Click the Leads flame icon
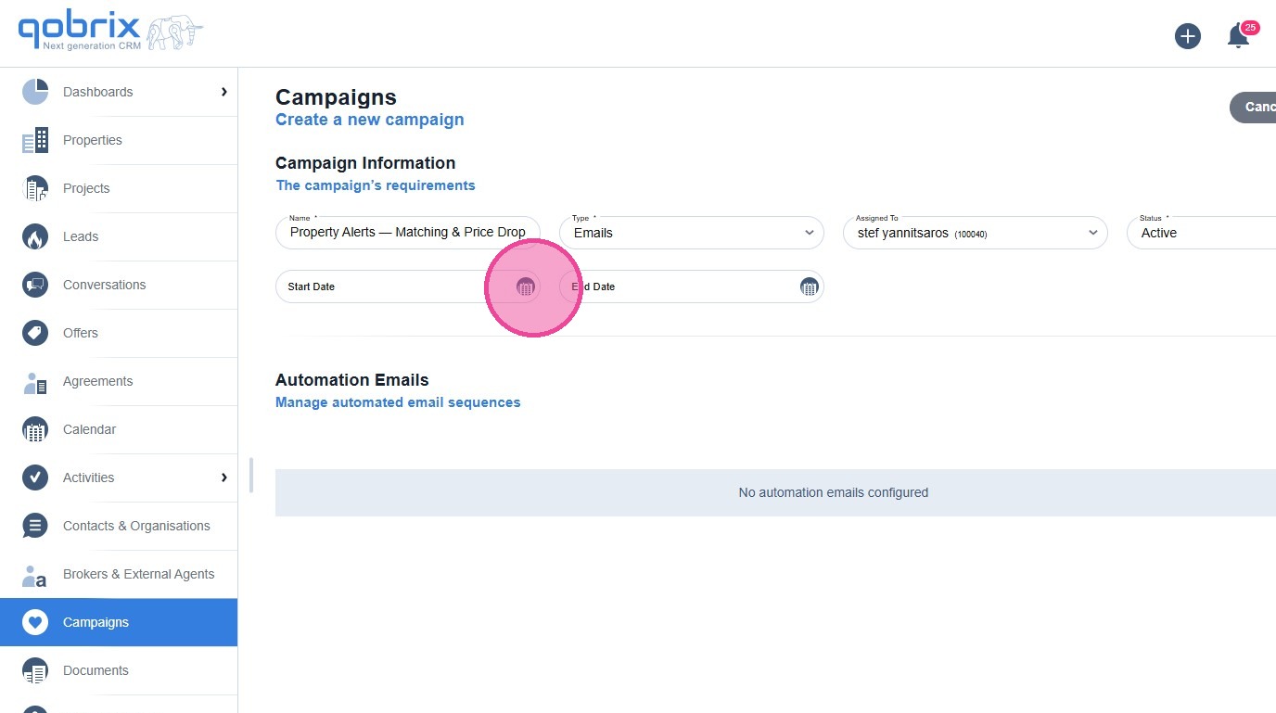The image size is (1276, 713). click(35, 236)
